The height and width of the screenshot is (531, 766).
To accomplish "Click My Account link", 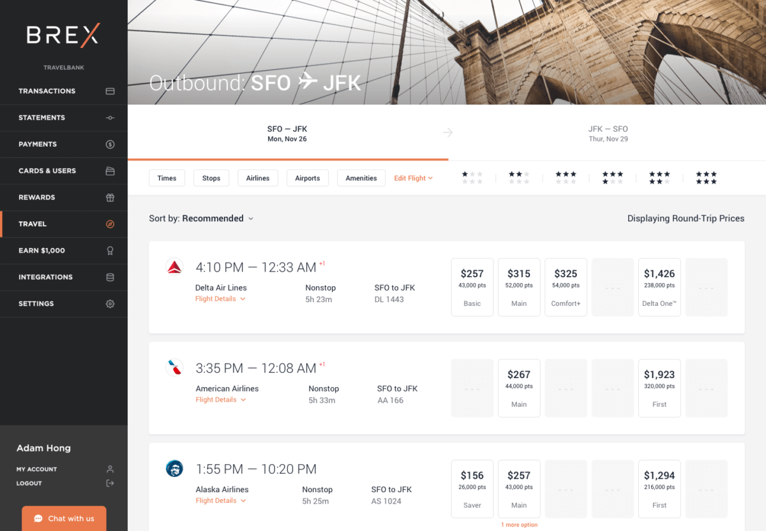I will [x=36, y=469].
